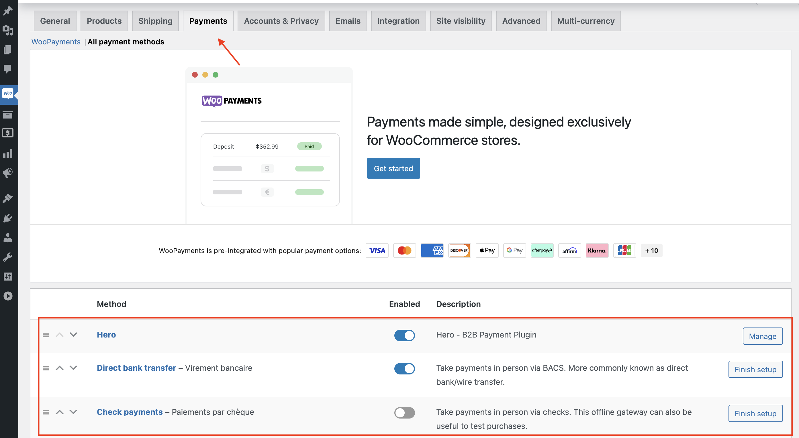Toggle Direct bank transfer off
799x438 pixels.
click(x=404, y=369)
